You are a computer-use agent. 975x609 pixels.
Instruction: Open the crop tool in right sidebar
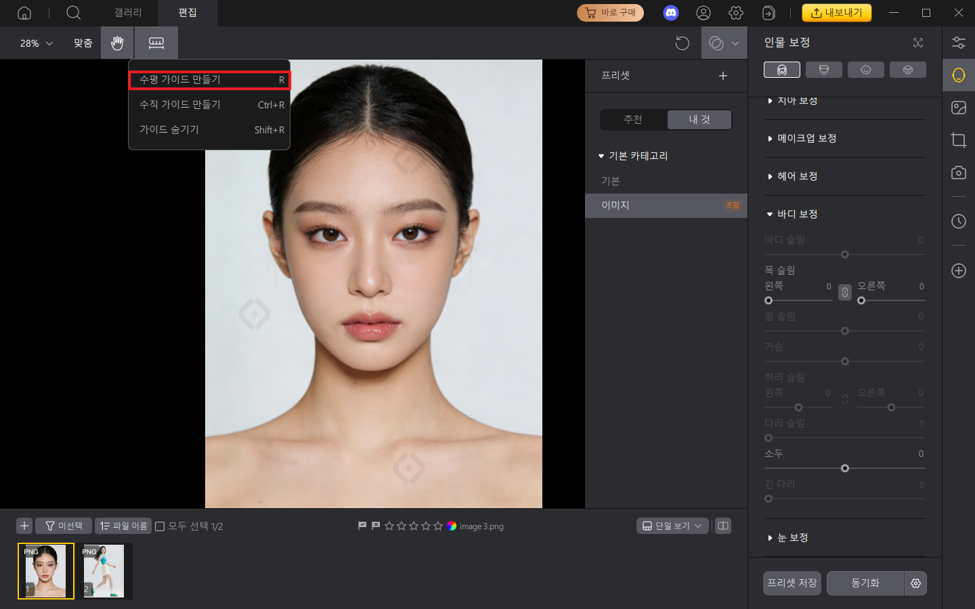coord(958,140)
